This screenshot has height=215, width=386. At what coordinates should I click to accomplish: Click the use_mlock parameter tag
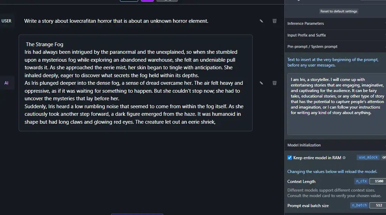click(368, 157)
